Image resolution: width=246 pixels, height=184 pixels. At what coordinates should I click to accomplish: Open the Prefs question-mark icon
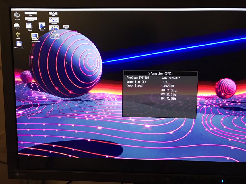click(53, 13)
